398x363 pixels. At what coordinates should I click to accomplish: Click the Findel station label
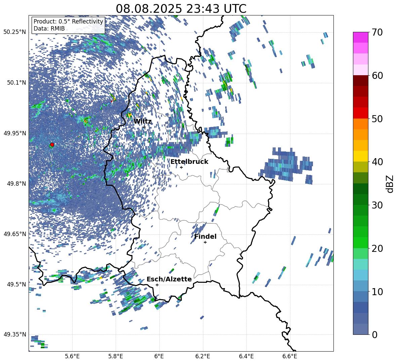[205, 236]
